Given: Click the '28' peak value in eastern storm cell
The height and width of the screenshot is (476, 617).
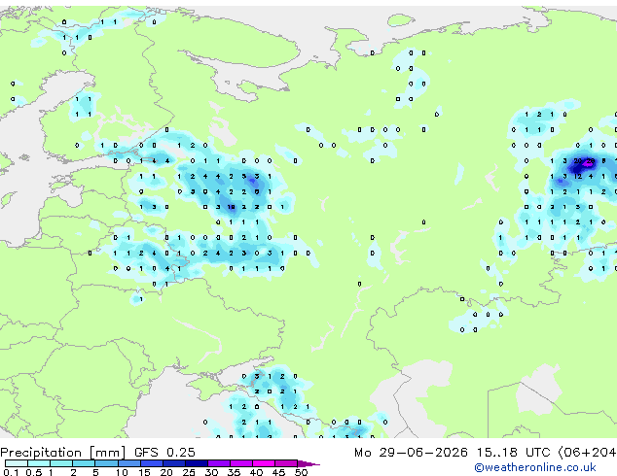Looking at the screenshot, I should tap(591, 160).
